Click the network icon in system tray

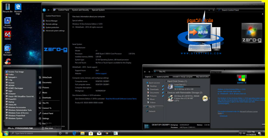pyautogui.click(x=241, y=133)
